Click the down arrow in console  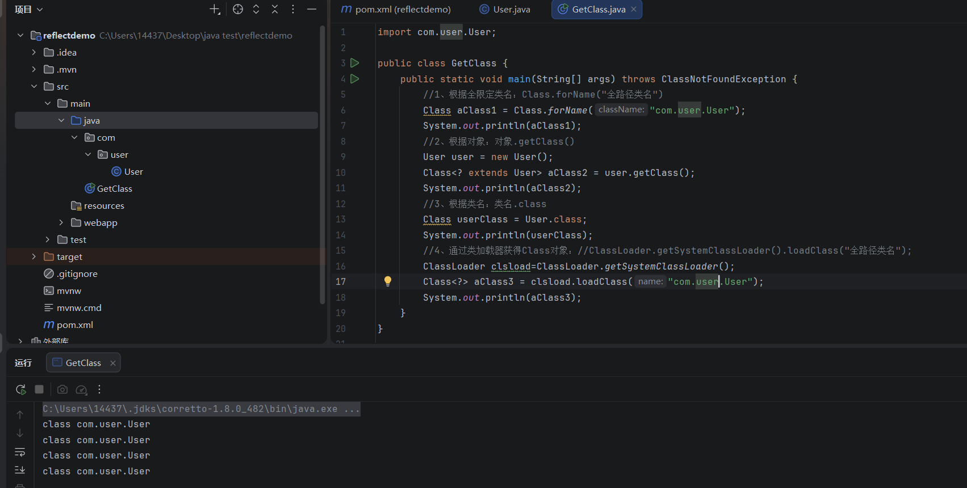click(20, 433)
